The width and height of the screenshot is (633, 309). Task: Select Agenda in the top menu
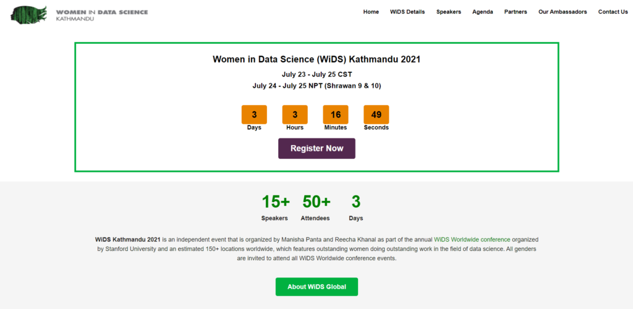[x=482, y=12]
